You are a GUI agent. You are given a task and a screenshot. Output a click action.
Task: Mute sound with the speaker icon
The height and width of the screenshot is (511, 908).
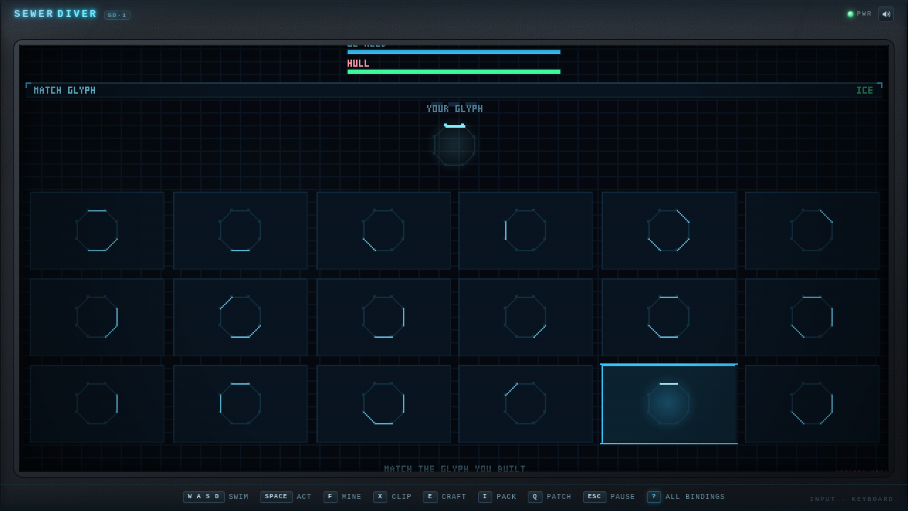(x=885, y=14)
